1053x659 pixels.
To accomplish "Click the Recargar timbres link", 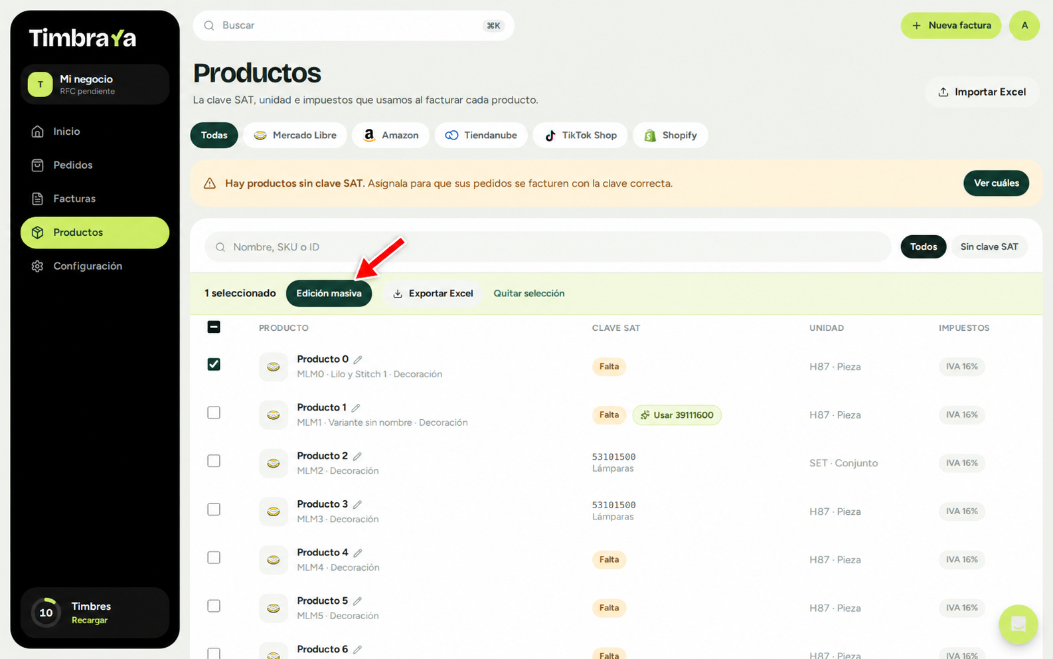I will click(90, 620).
